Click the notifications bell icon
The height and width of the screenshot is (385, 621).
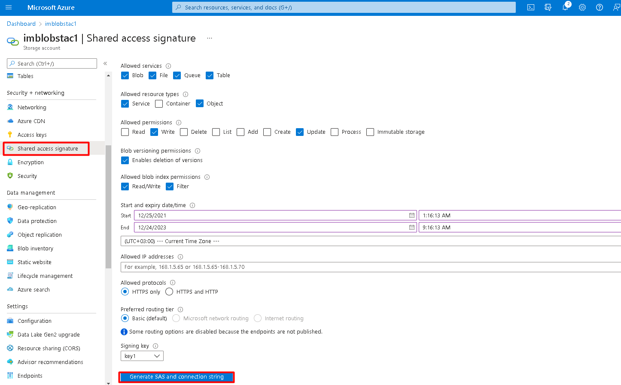coord(565,7)
